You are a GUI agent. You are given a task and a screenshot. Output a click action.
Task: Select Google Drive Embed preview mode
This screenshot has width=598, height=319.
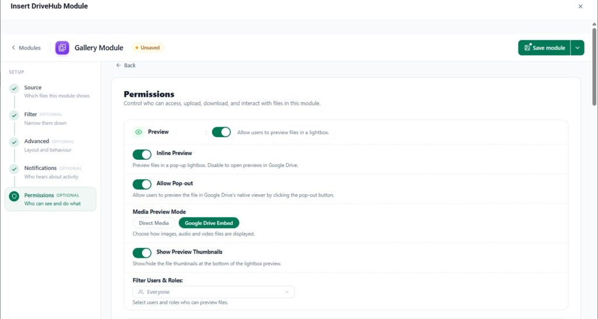coord(208,223)
